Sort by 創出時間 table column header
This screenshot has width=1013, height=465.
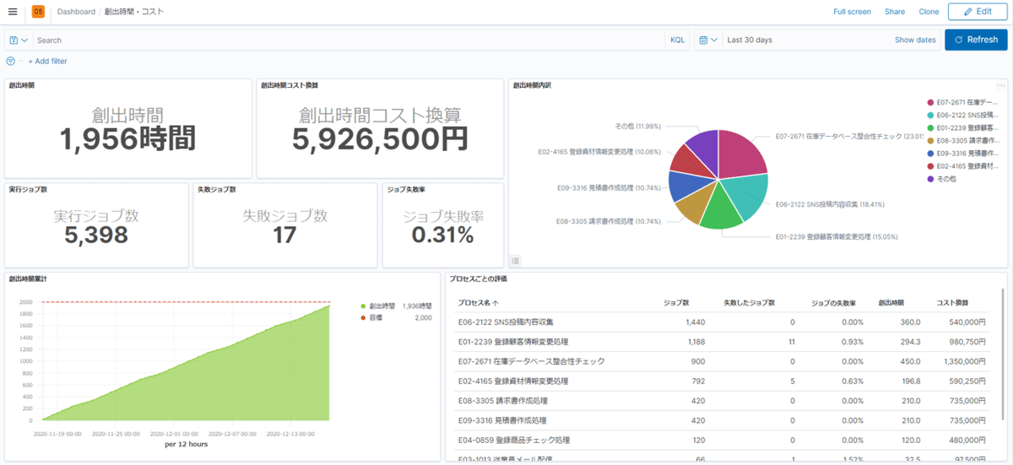(891, 301)
